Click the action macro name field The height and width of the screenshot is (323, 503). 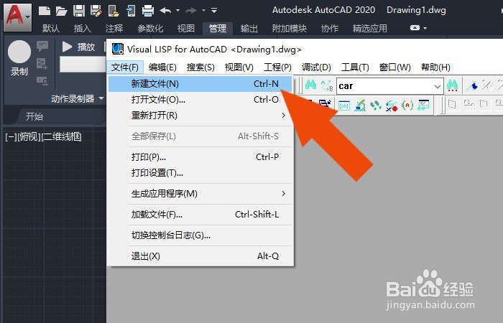pos(83,65)
